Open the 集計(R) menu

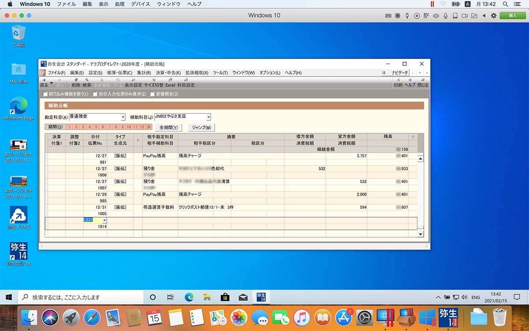tap(144, 73)
